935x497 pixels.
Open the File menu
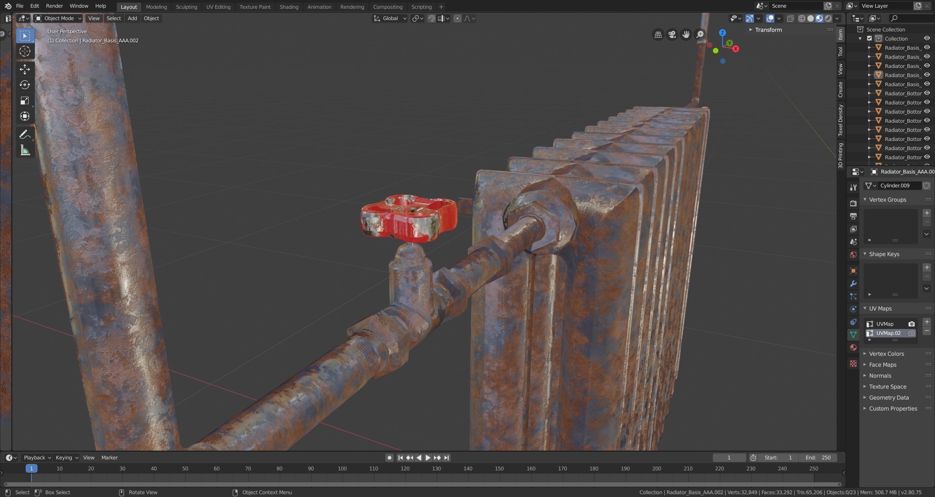pos(20,6)
